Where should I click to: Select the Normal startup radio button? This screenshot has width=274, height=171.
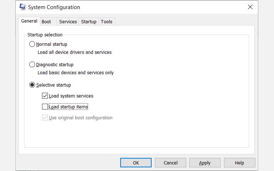coord(32,44)
